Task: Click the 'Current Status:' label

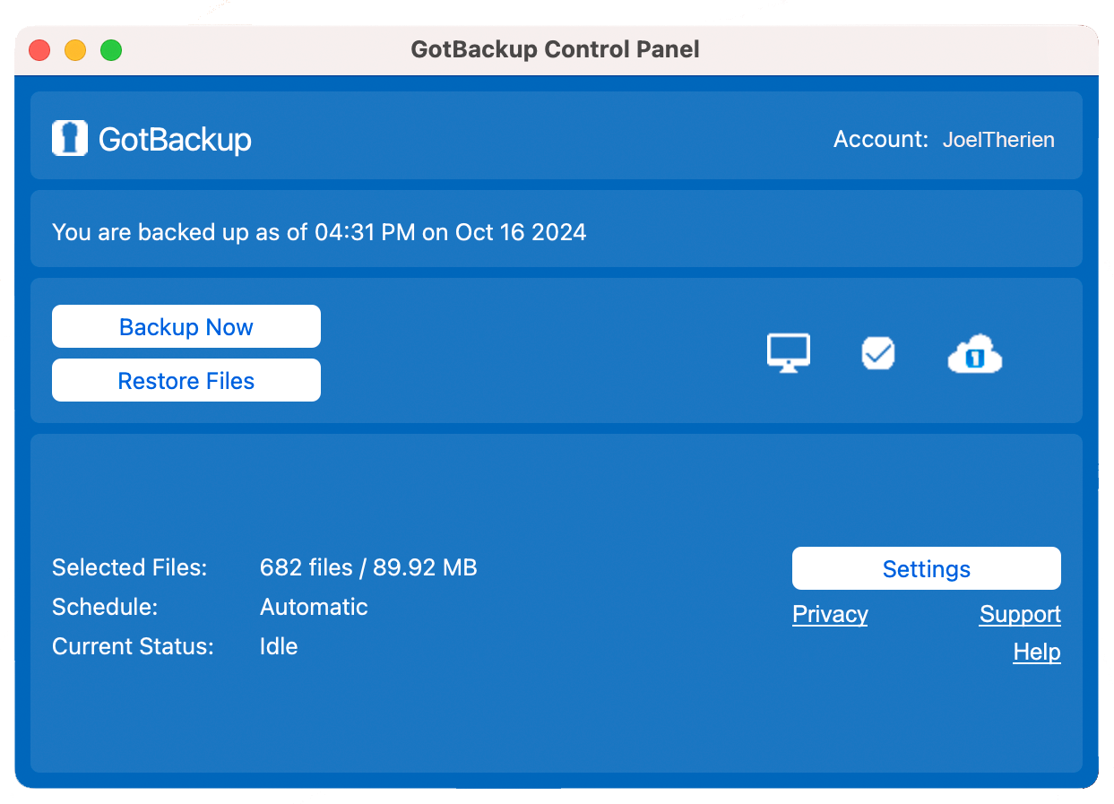Action: pos(133,646)
